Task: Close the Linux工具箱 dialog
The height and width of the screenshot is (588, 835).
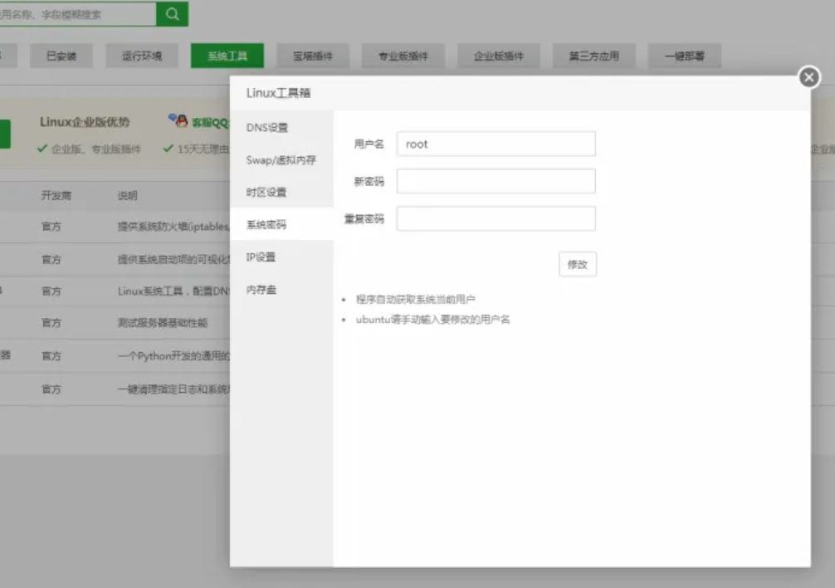Action: [x=809, y=77]
